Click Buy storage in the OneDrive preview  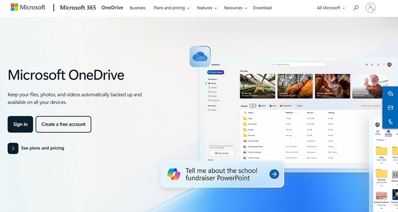coord(222,153)
